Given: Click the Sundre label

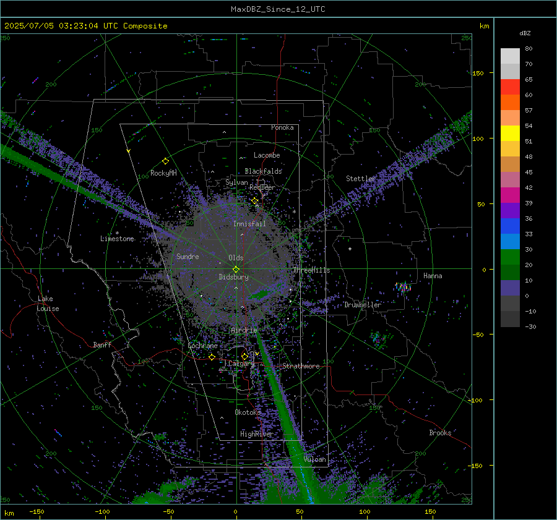Looking at the screenshot, I should pyautogui.click(x=188, y=257).
